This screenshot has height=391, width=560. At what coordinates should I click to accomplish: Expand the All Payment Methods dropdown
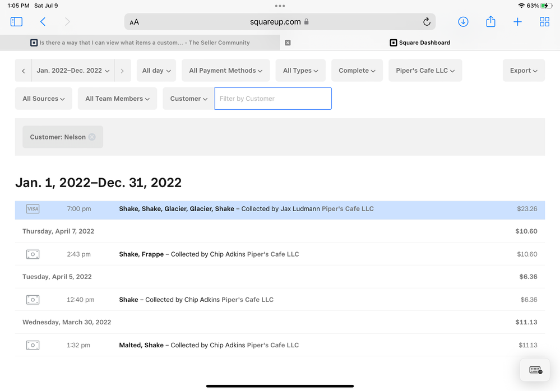pyautogui.click(x=225, y=71)
